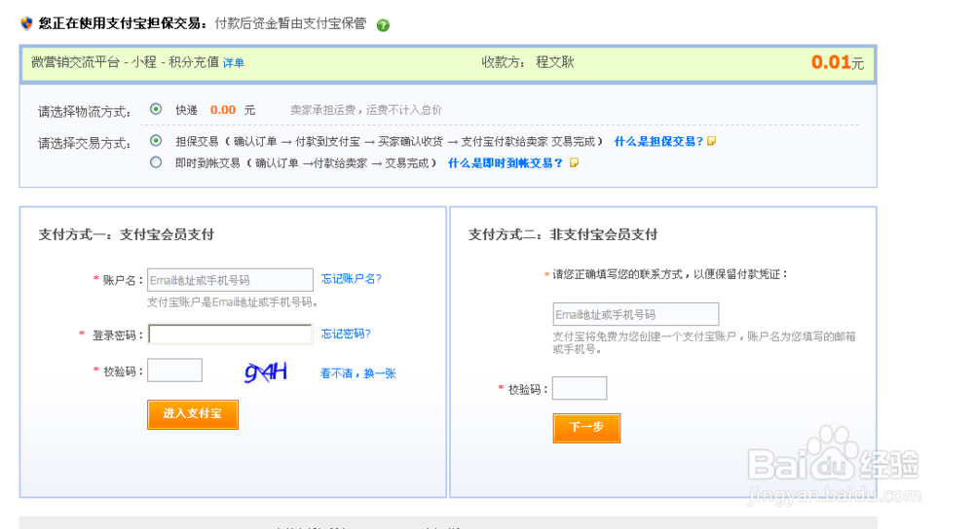Image resolution: width=974 pixels, height=529 pixels.
Task: Click heading 支付方式二:非支付宝会员支付
Action: [x=563, y=234]
